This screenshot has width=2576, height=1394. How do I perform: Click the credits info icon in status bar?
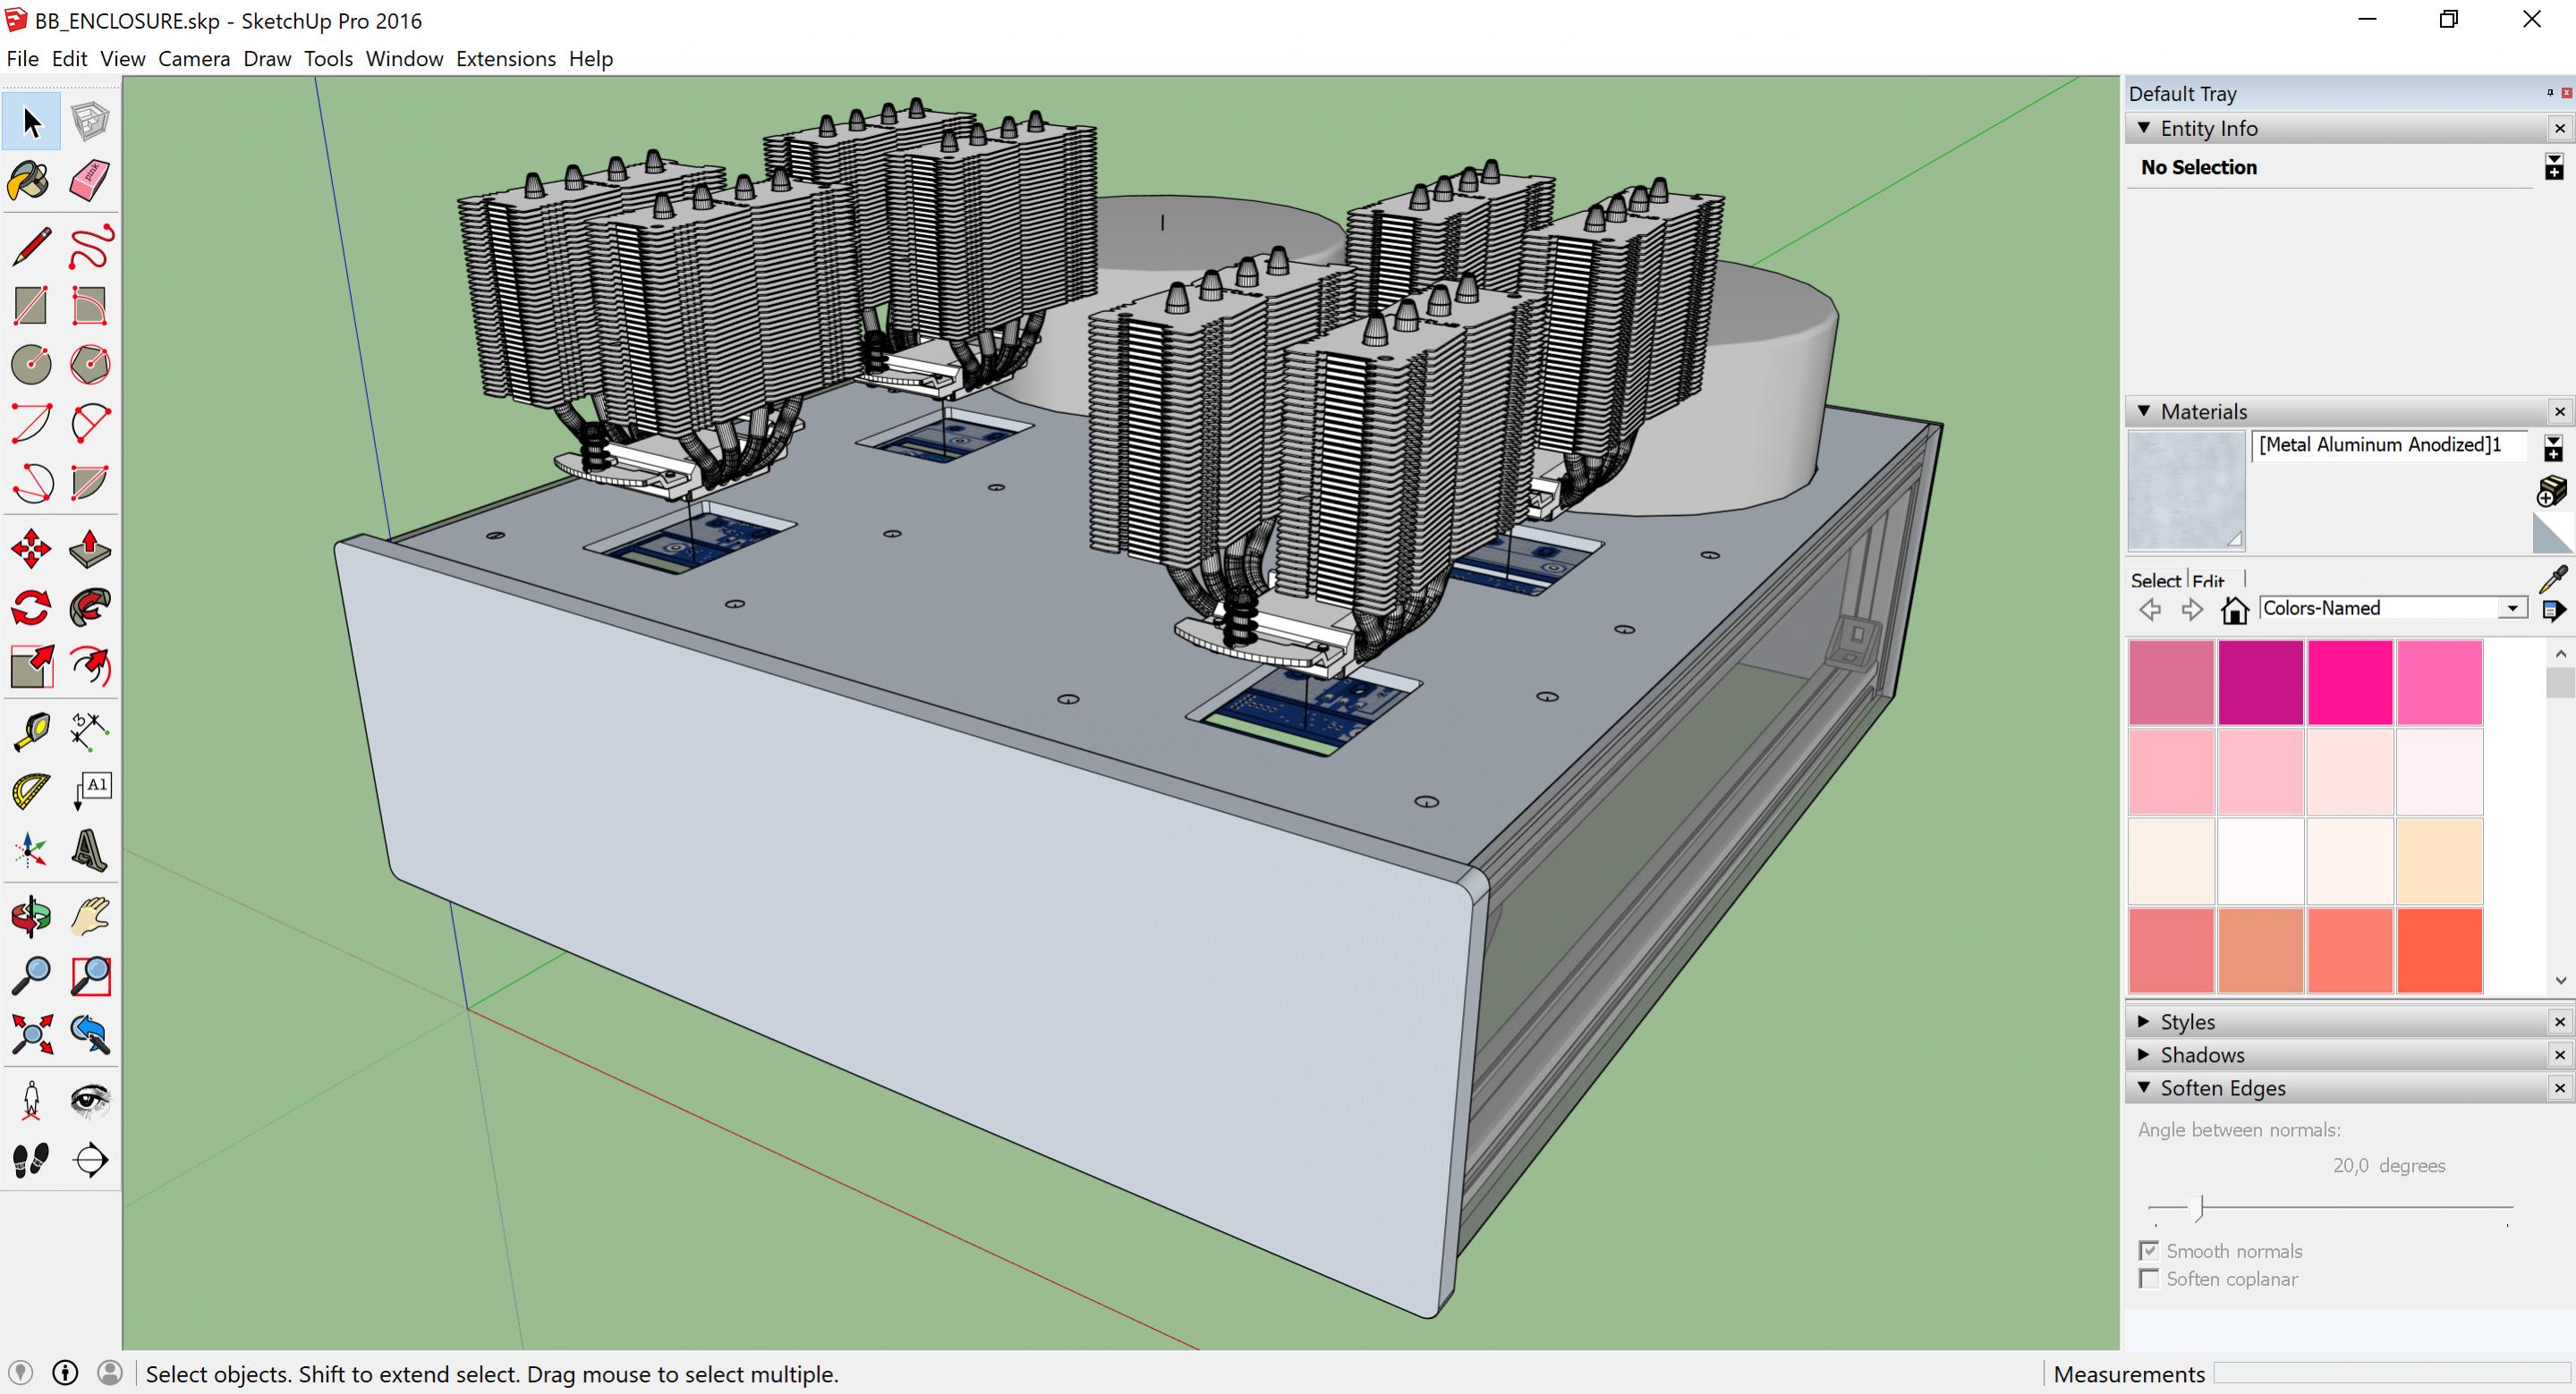(65, 1373)
